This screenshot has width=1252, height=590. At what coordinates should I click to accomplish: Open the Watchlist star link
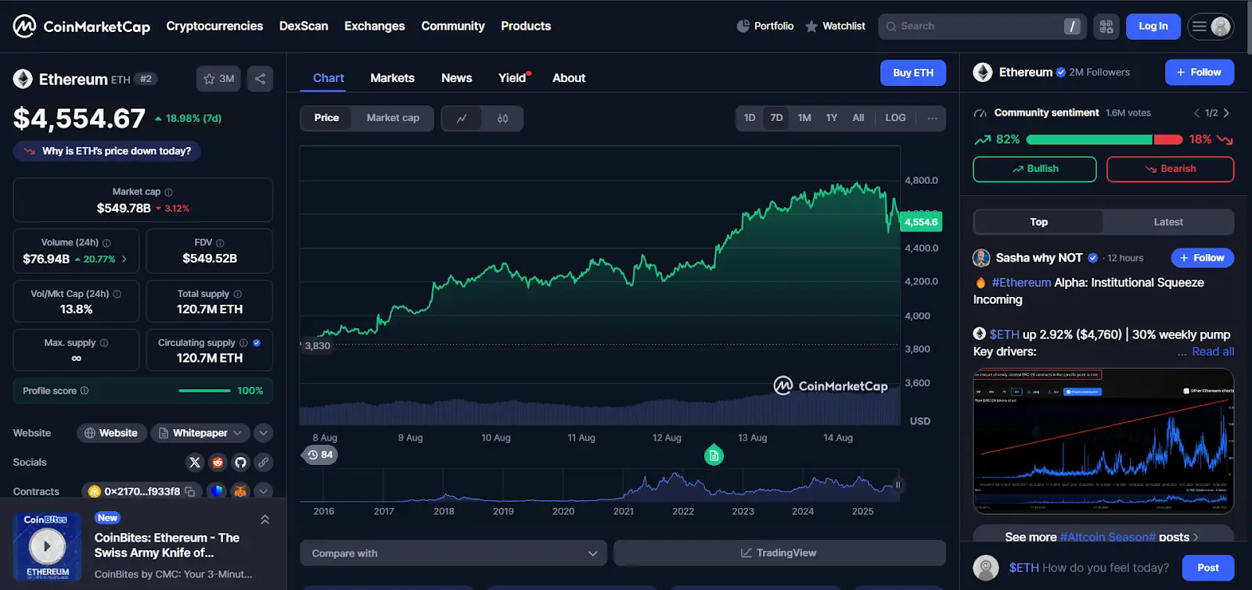(835, 26)
